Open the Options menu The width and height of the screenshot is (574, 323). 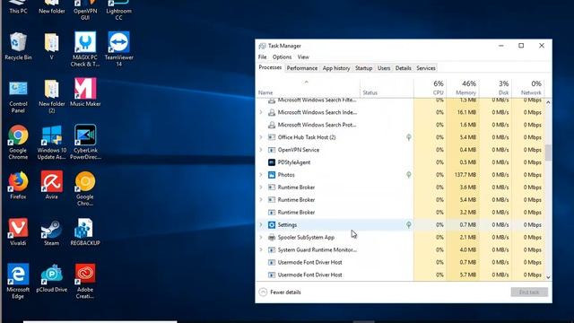click(282, 57)
